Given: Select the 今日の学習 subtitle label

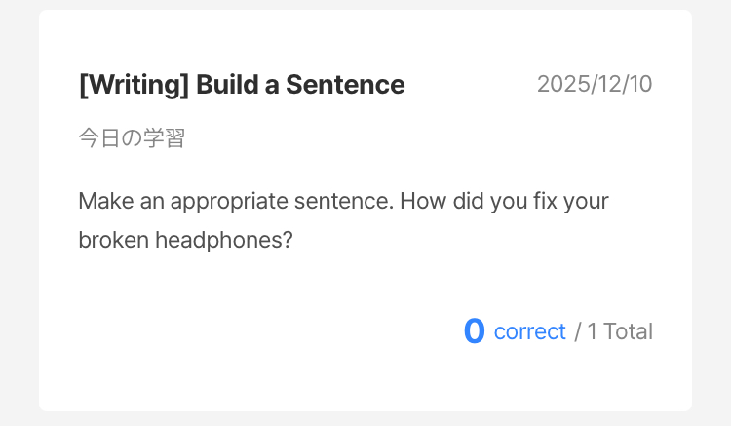Looking at the screenshot, I should pyautogui.click(x=132, y=138).
